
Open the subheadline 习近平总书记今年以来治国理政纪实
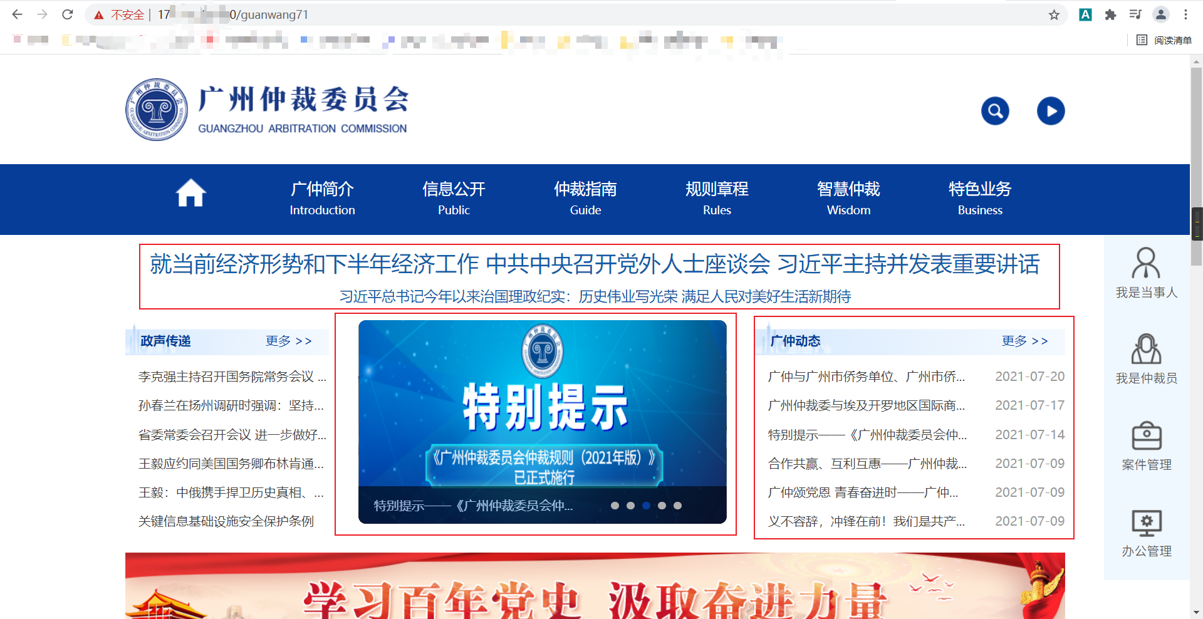click(595, 296)
